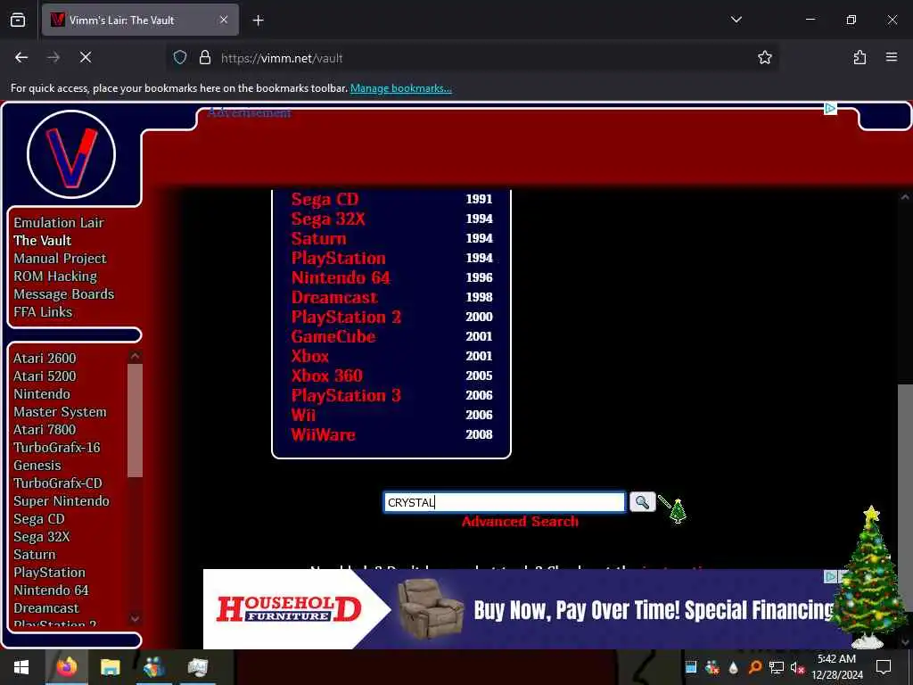Choose Master System in sidebar list

click(x=60, y=412)
